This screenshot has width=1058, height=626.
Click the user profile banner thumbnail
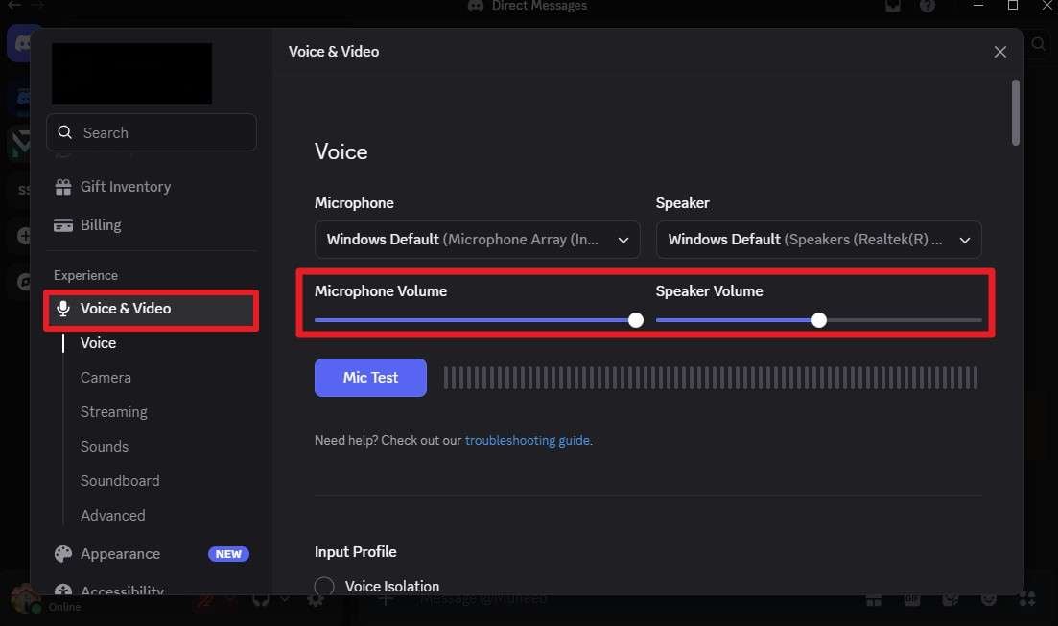click(x=131, y=74)
